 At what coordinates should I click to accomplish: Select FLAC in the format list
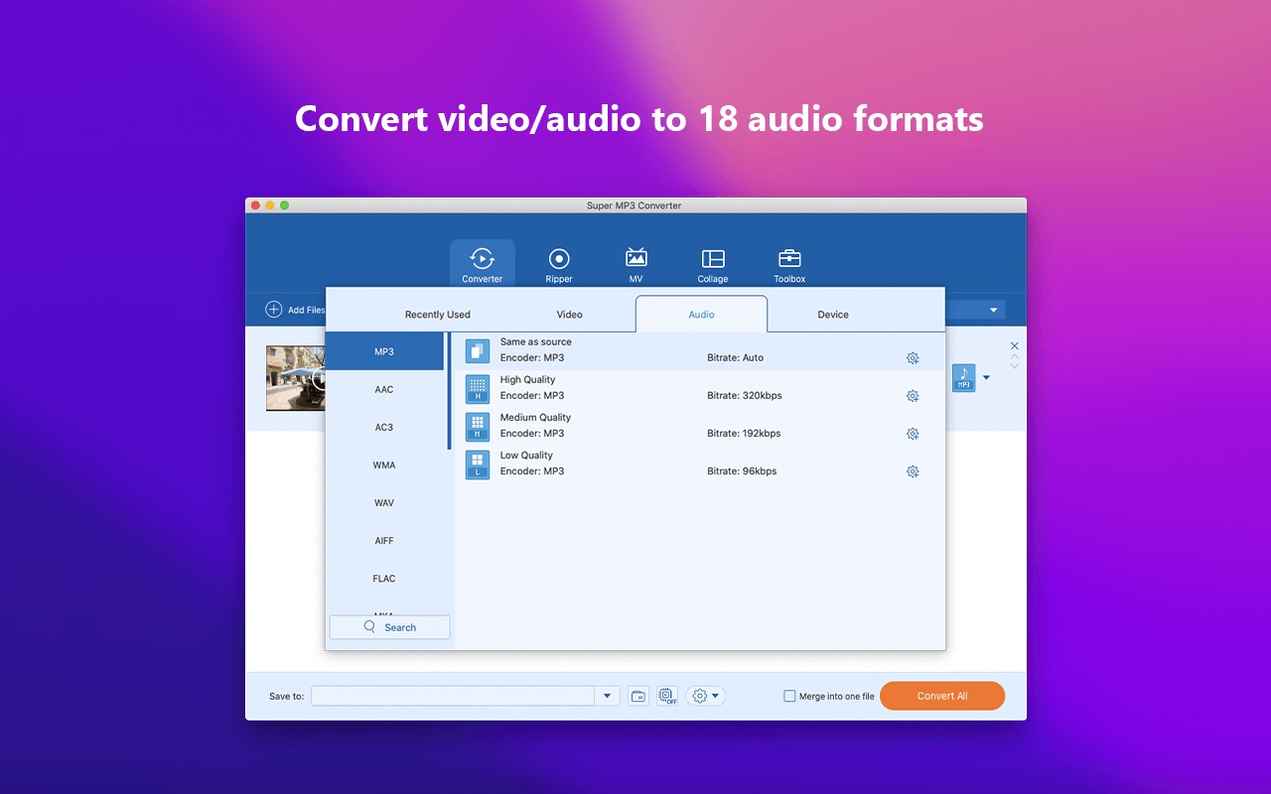pos(384,578)
